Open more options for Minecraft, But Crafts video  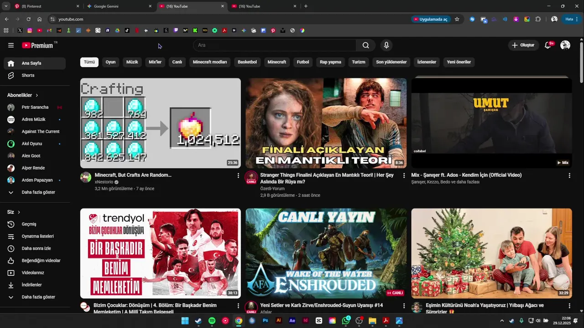238,175
